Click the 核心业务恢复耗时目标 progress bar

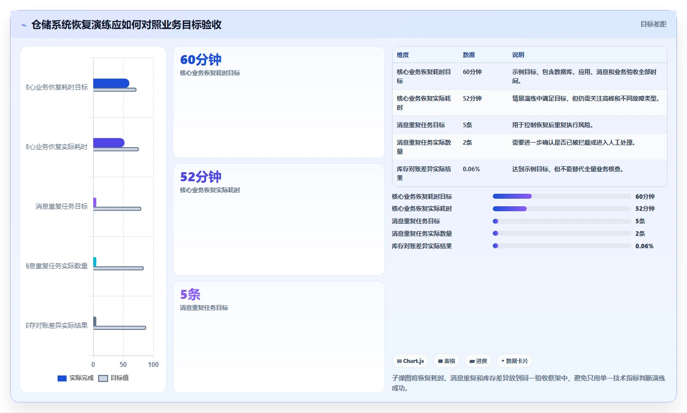(562, 196)
